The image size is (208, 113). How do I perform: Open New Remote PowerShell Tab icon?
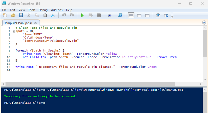(109, 15)
